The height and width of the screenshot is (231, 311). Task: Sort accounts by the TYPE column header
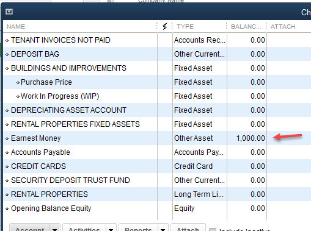(x=185, y=27)
